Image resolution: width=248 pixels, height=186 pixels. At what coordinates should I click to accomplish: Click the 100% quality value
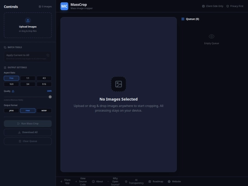(x=49, y=91)
